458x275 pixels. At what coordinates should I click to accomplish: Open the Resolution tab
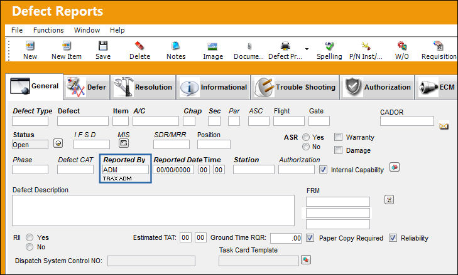coord(143,87)
